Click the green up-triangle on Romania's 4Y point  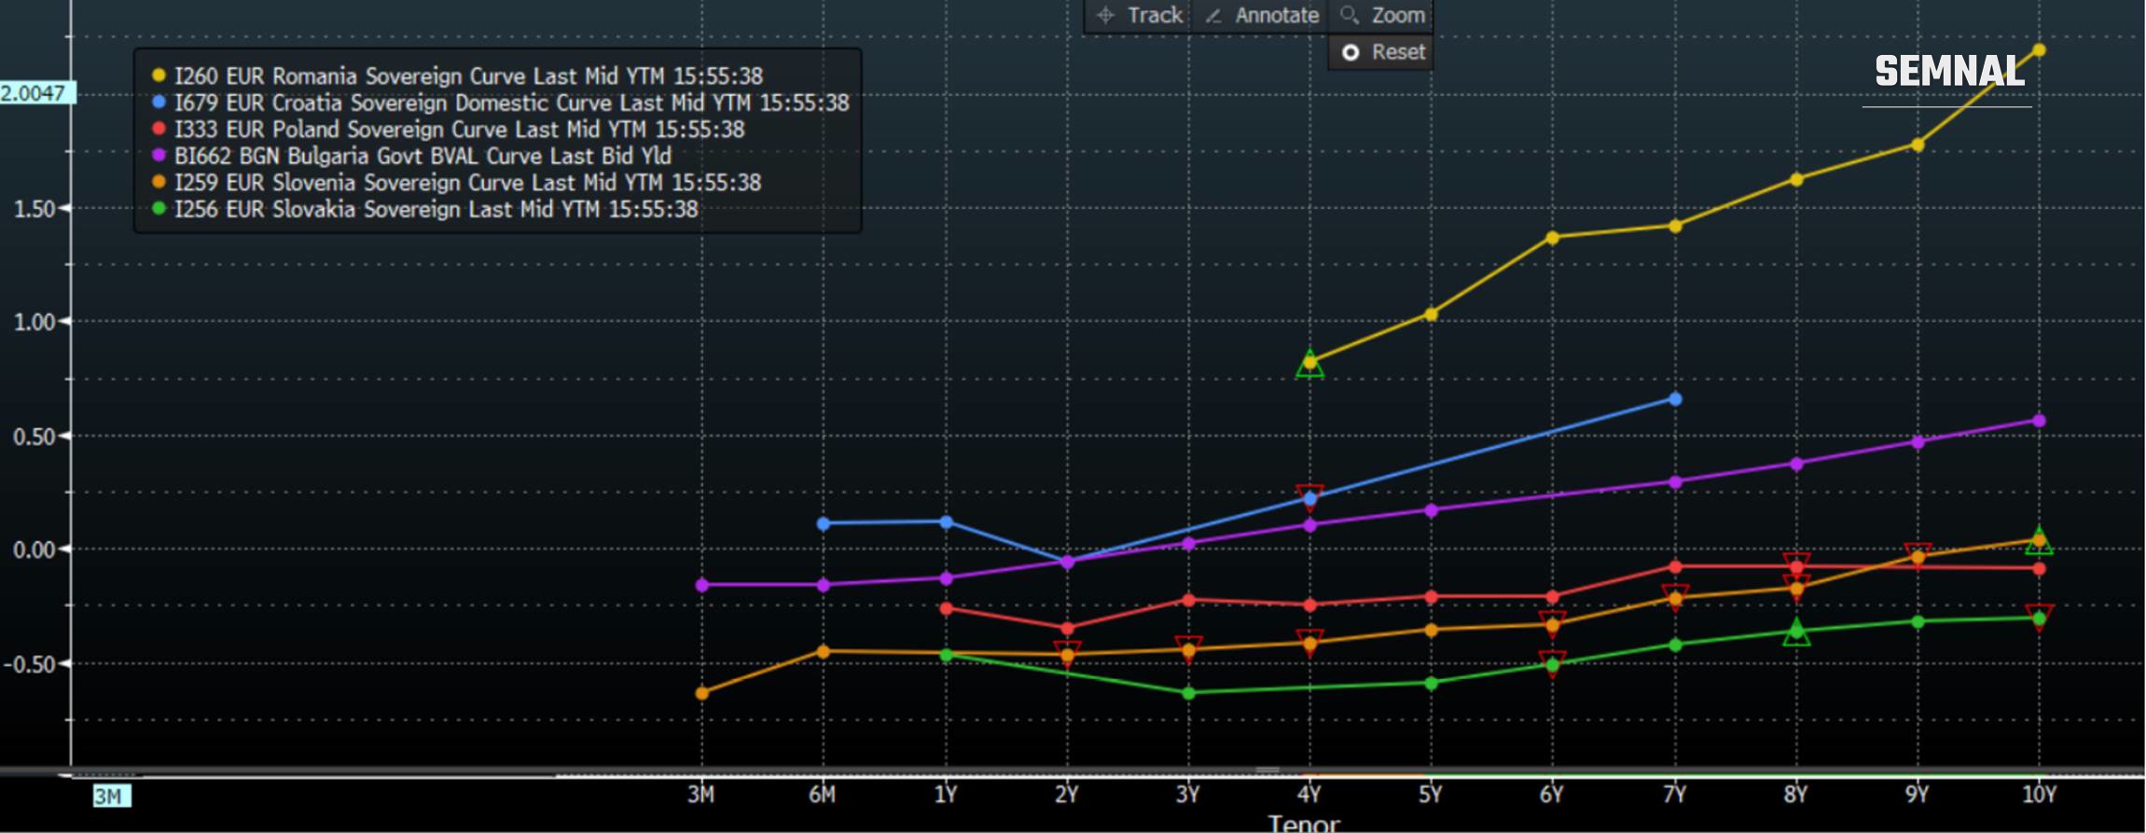click(1309, 365)
